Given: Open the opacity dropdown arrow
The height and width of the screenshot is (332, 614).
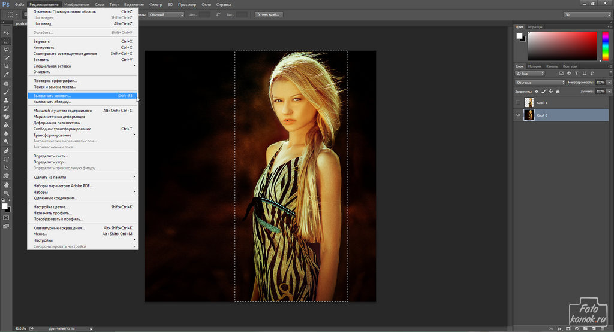Looking at the screenshot, I should pos(609,82).
